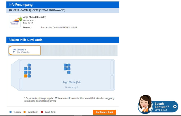Viewport: 181px width, 116px height.
Task: Click the red Sudah Terisi legend swatch
Action: (x=42, y=112)
